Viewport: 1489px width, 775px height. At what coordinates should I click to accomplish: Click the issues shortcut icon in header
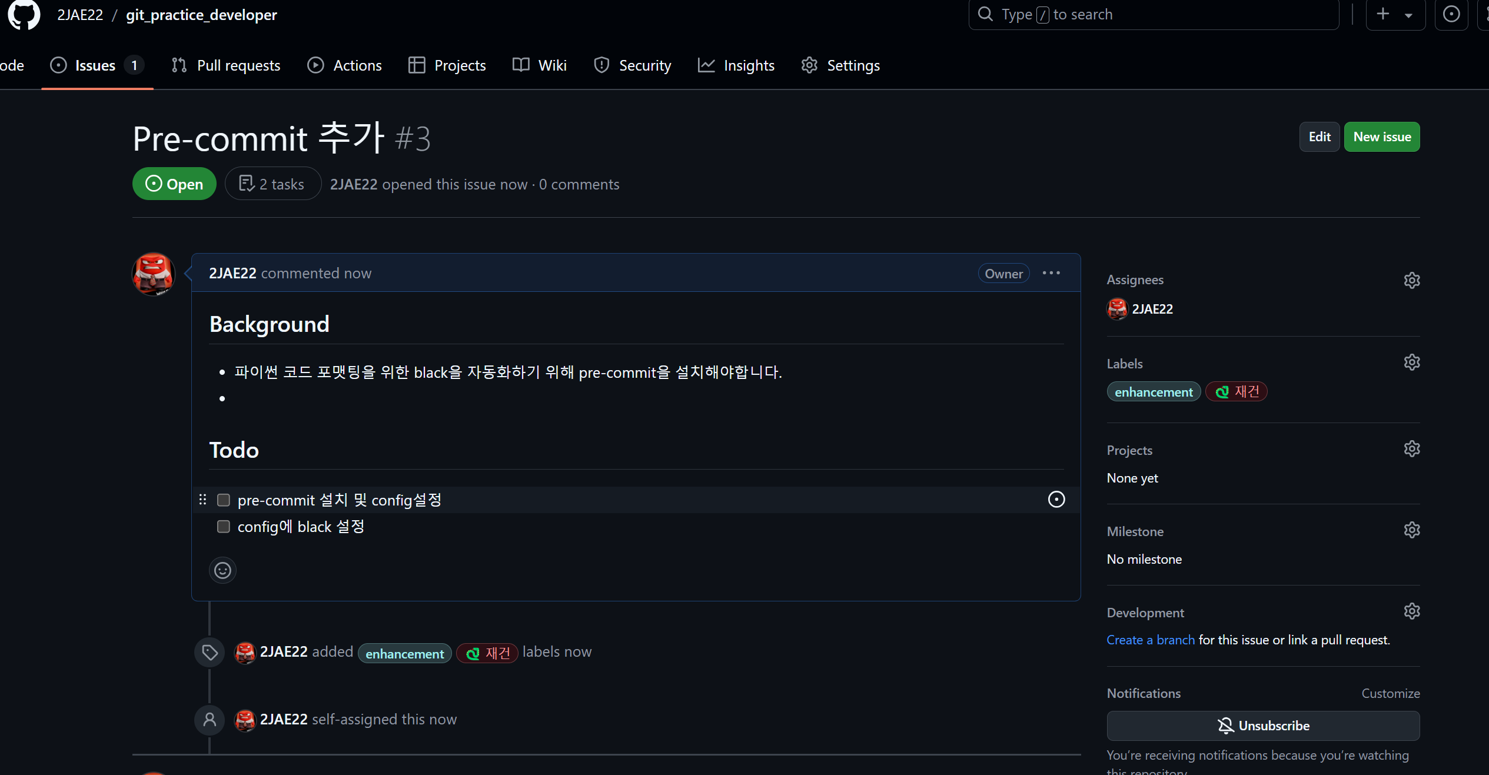1451,14
